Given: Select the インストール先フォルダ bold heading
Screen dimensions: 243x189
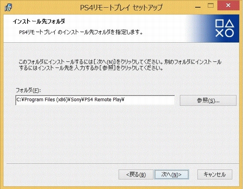Looking at the screenshot, I should [x=39, y=21].
